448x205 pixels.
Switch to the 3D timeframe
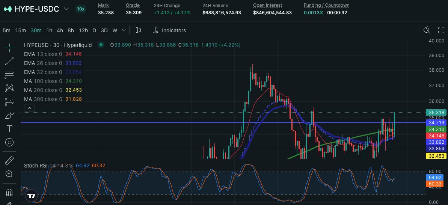point(104,30)
